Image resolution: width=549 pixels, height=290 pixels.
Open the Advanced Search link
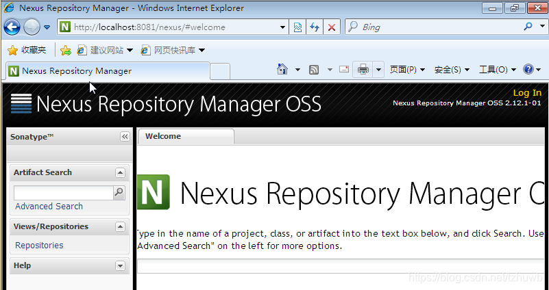tap(49, 206)
